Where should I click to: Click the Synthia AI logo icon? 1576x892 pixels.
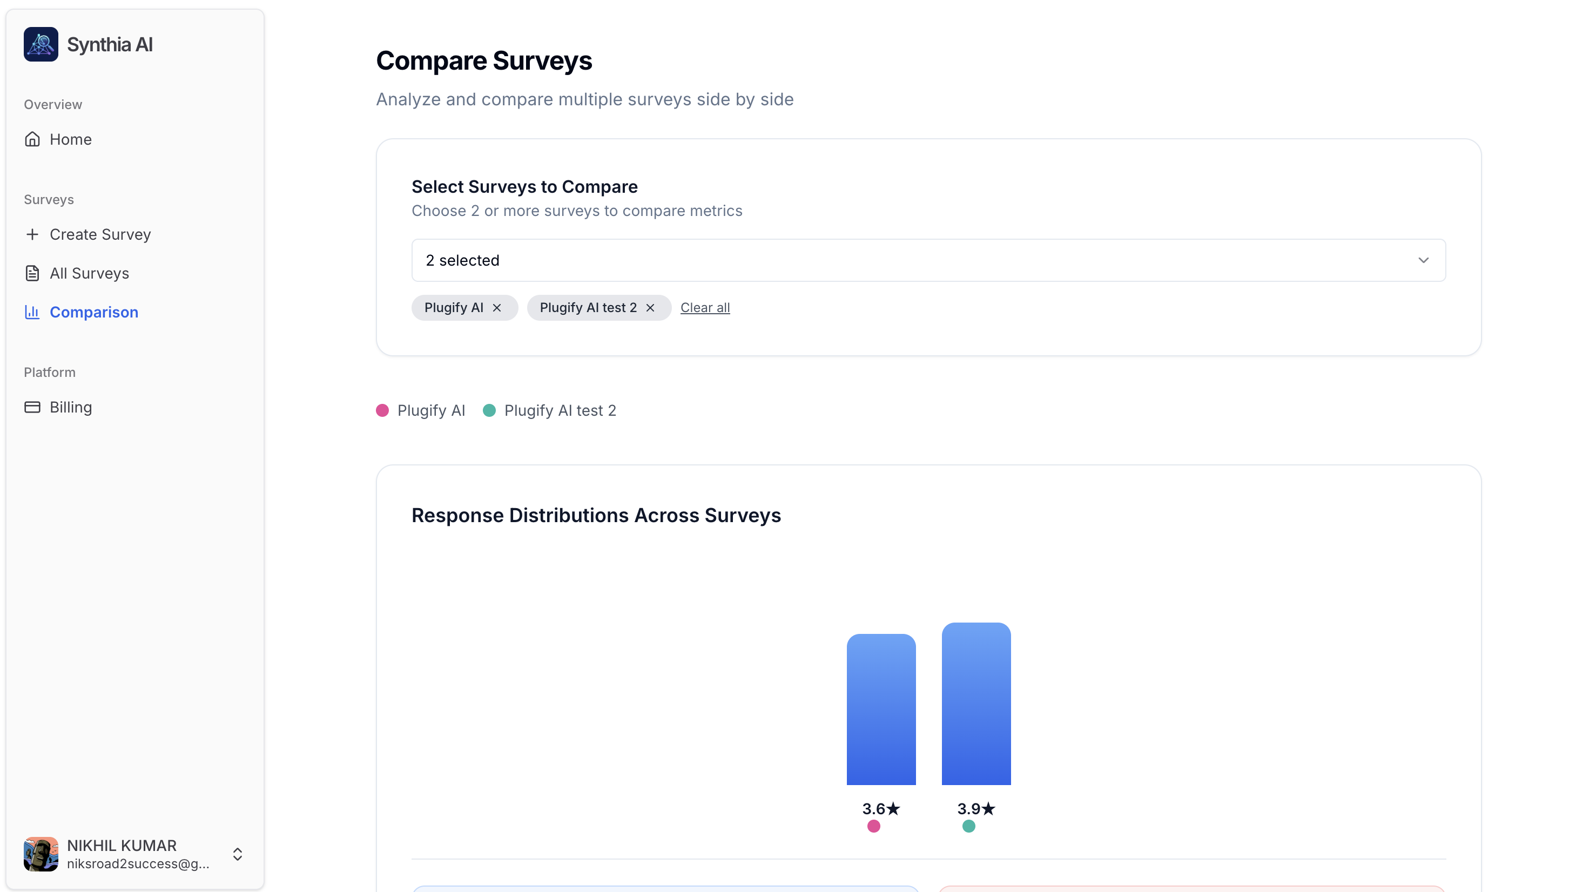[40, 44]
